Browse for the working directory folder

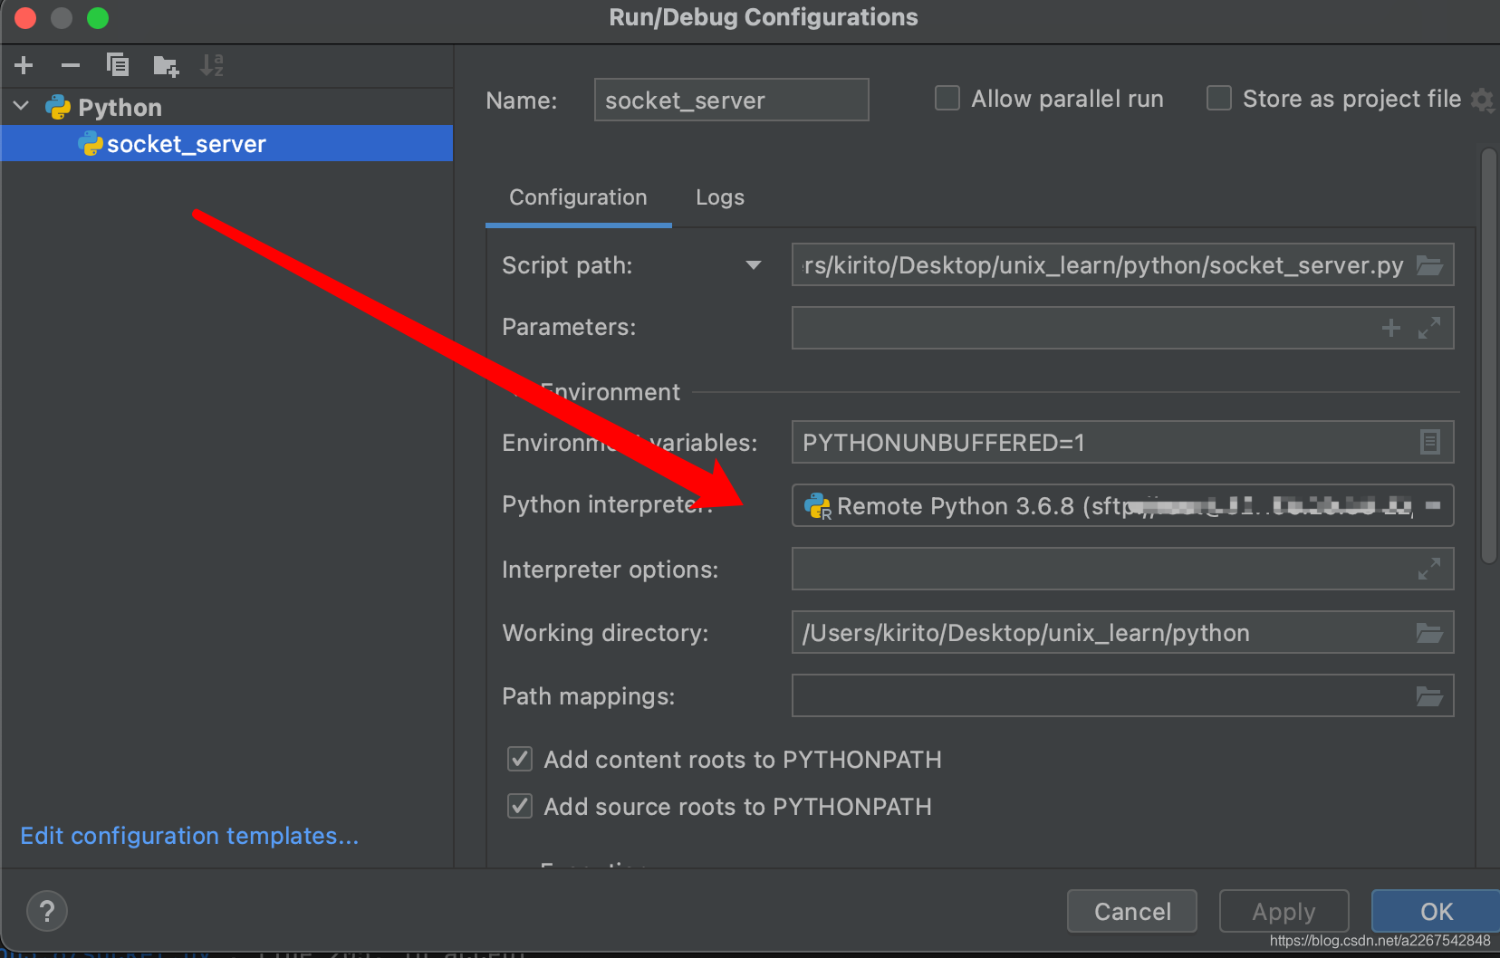[1429, 633]
